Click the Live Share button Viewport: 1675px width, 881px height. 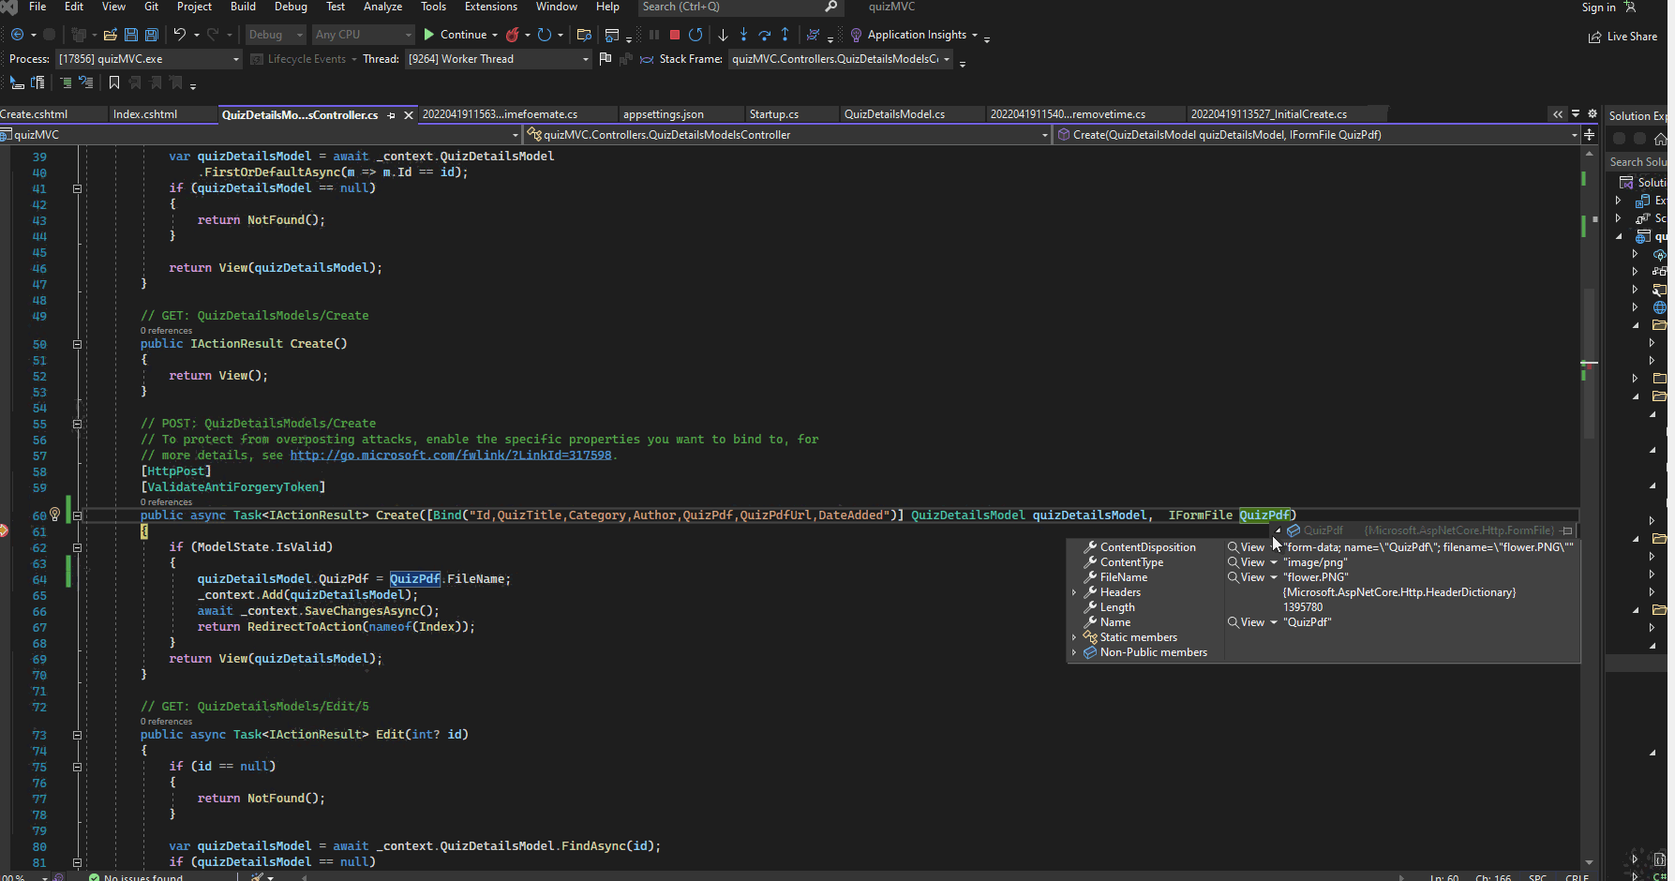(1623, 37)
